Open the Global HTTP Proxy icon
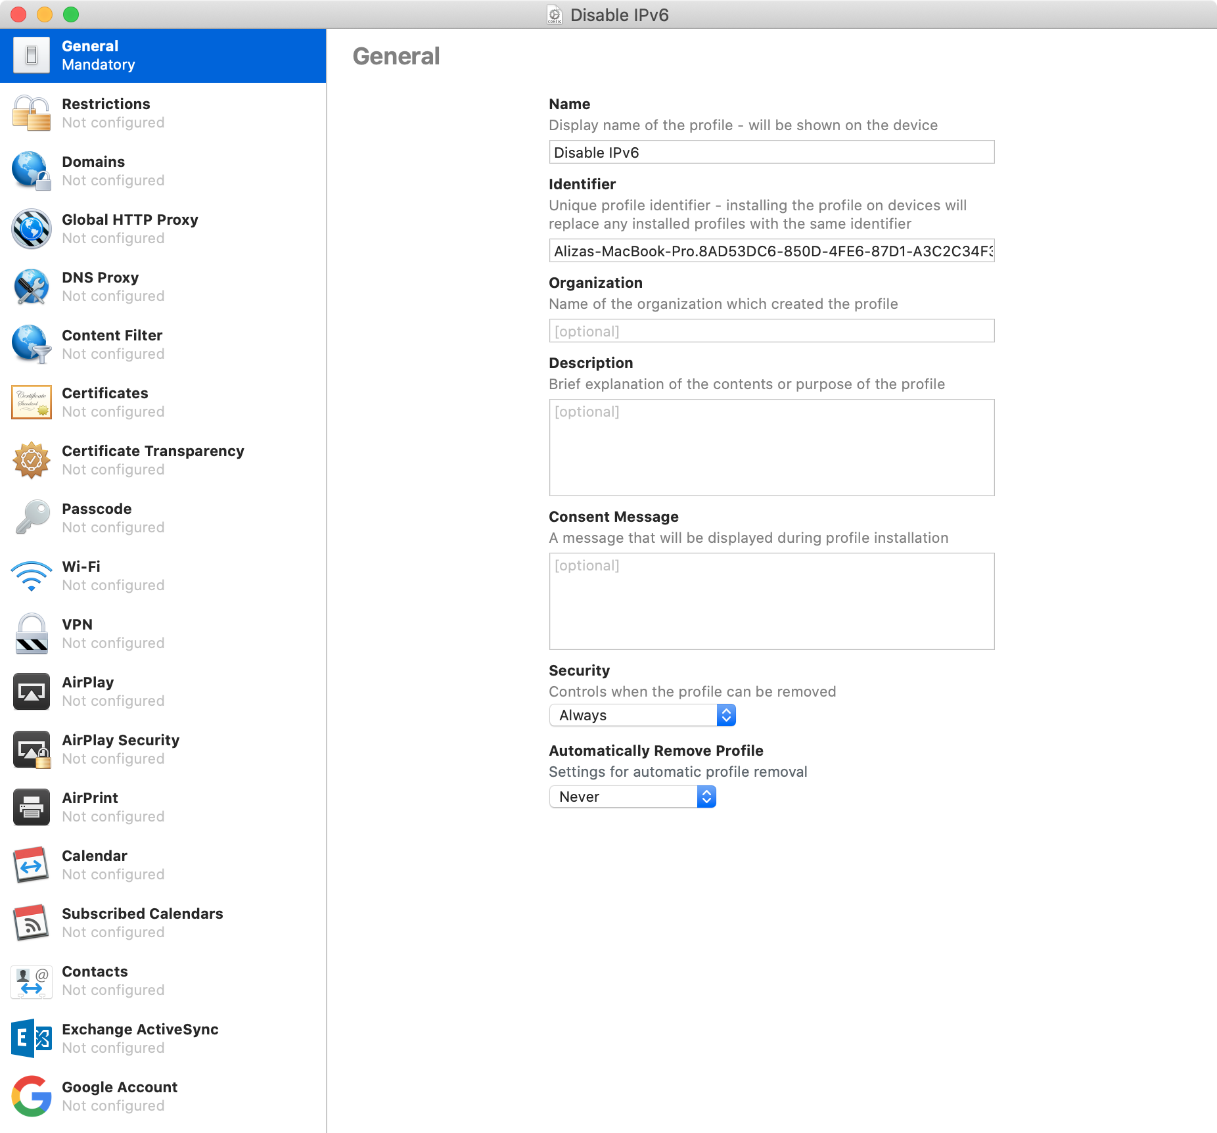The height and width of the screenshot is (1133, 1217). 31,229
